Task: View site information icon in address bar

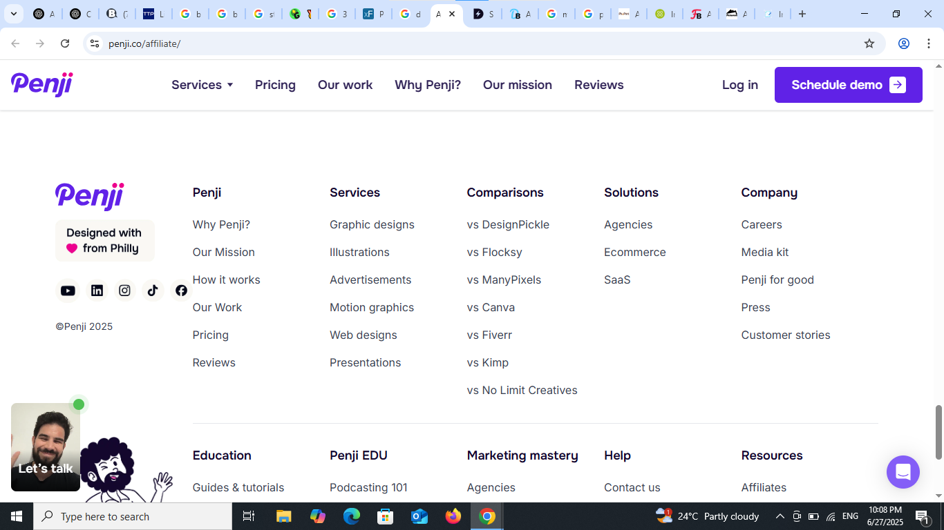Action: pos(95,43)
